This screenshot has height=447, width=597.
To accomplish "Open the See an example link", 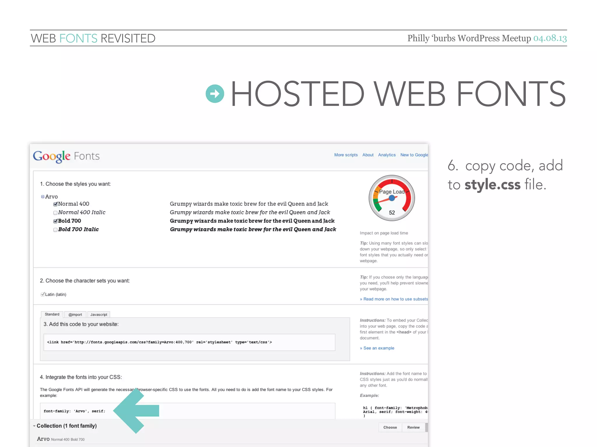I will (377, 348).
